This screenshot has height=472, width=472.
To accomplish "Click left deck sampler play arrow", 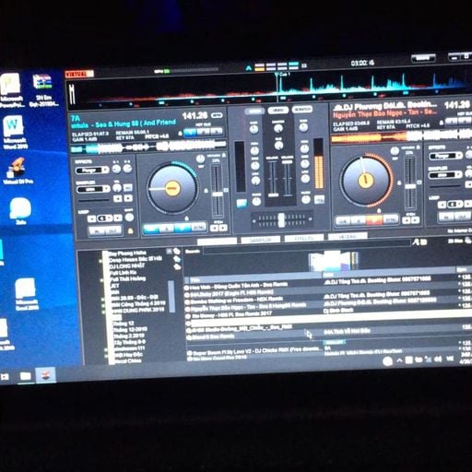I will coord(128,198).
